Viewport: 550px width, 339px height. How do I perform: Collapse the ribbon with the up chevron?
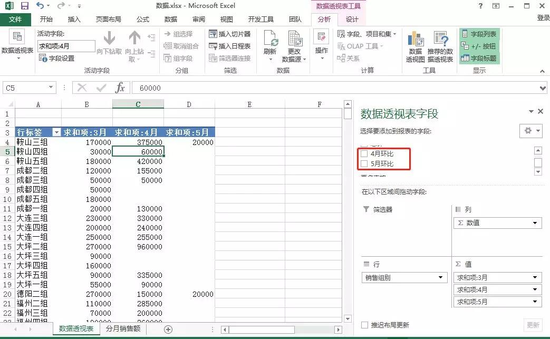point(542,71)
